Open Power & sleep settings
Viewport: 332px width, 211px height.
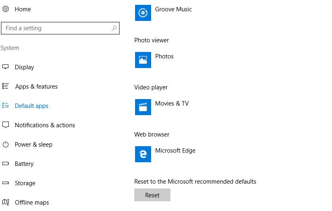coord(33,145)
